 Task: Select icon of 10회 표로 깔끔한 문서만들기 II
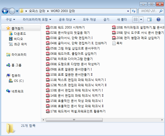coord(48,75)
